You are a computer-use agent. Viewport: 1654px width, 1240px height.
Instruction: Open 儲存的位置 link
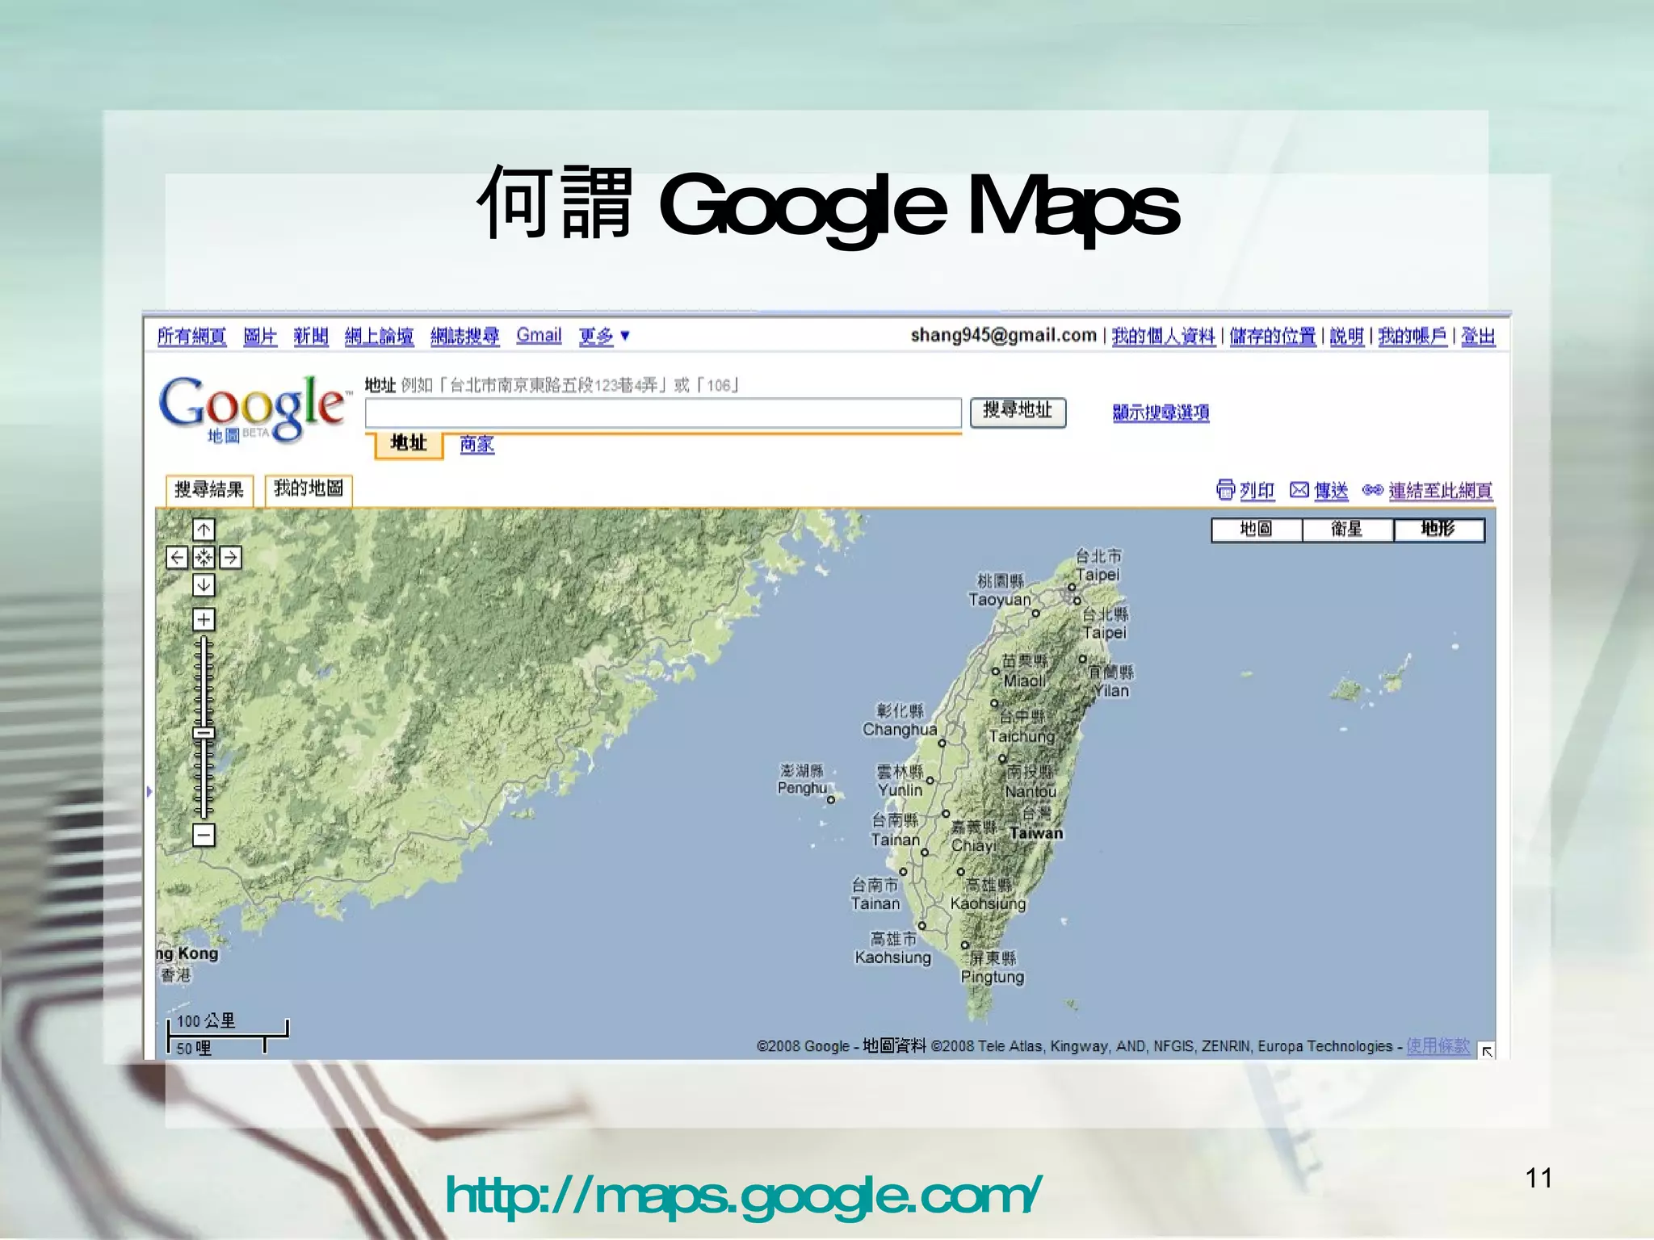(x=1273, y=336)
